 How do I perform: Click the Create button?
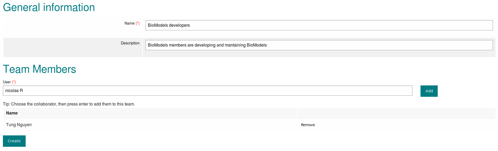[14, 141]
